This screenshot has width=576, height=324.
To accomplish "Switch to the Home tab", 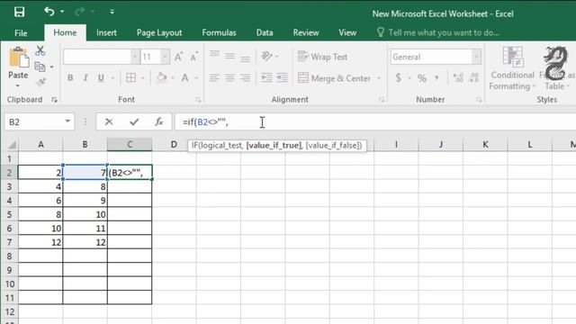I will pyautogui.click(x=65, y=32).
